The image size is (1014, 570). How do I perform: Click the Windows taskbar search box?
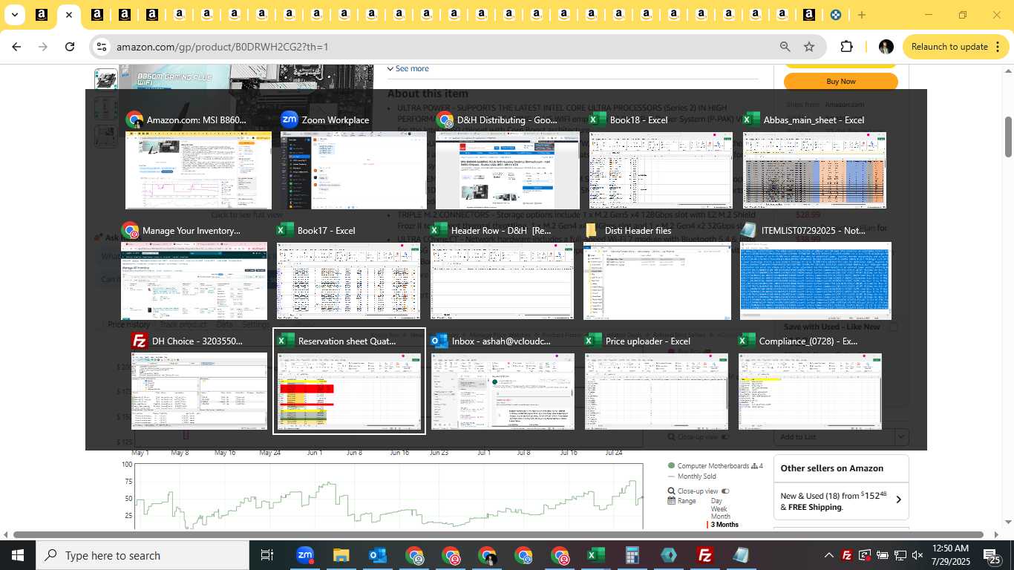(x=143, y=555)
